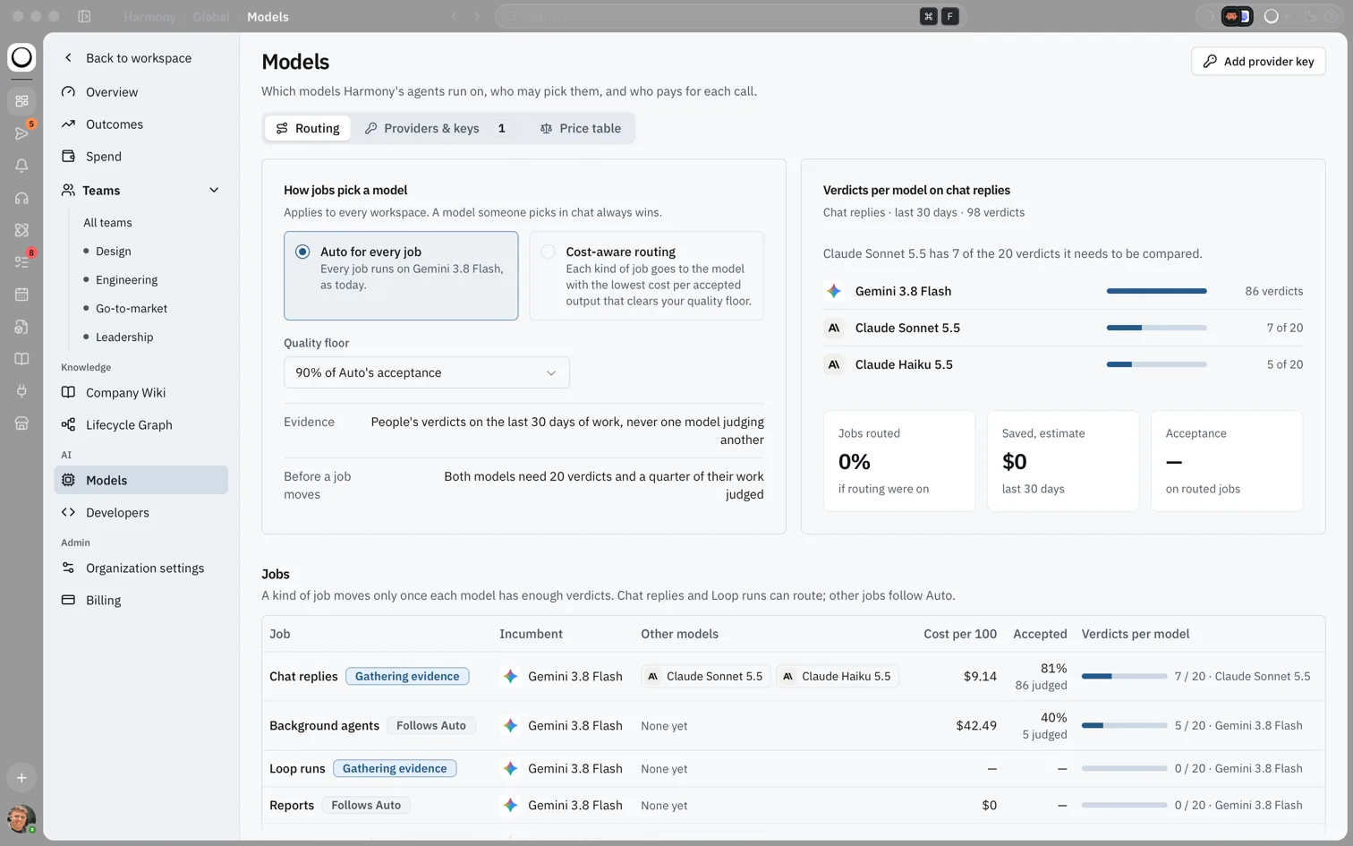Click the Claude Sonnet 5.5 7 of 20 progress bar
The height and width of the screenshot is (846, 1353).
coord(1156,328)
